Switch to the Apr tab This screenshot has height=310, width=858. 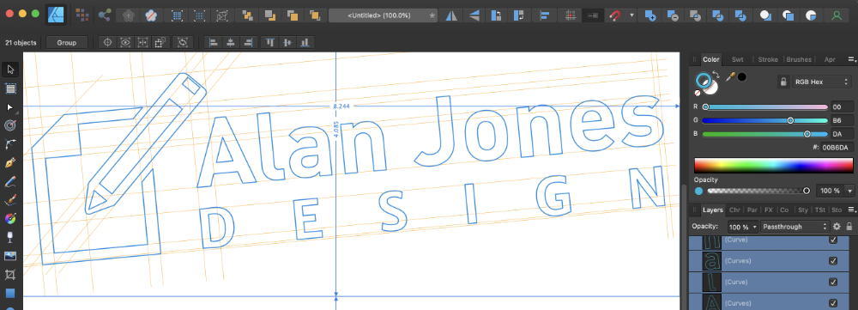click(x=830, y=59)
